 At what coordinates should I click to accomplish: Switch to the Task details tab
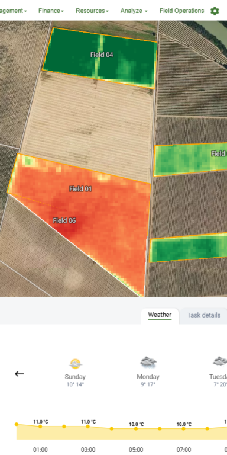[x=203, y=315]
